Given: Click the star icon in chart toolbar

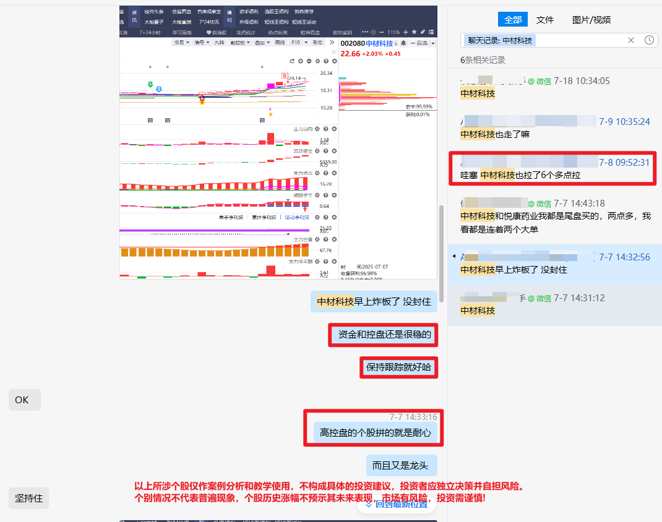Looking at the screenshot, I should click(414, 32).
